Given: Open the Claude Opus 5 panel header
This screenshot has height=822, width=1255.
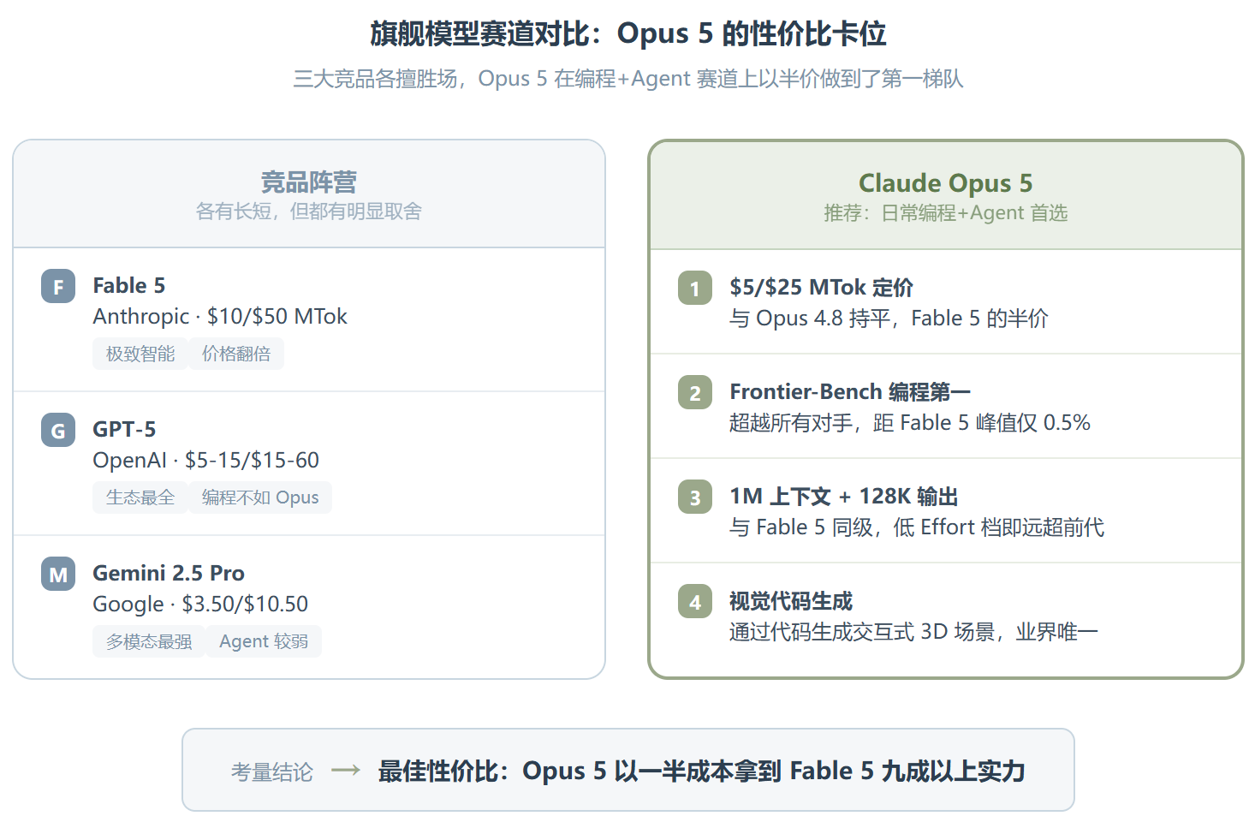Looking at the screenshot, I should pyautogui.click(x=946, y=195).
